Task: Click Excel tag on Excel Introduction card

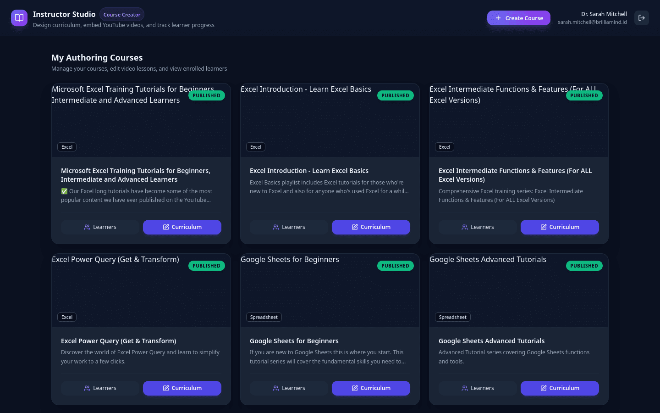Action: pos(256,147)
